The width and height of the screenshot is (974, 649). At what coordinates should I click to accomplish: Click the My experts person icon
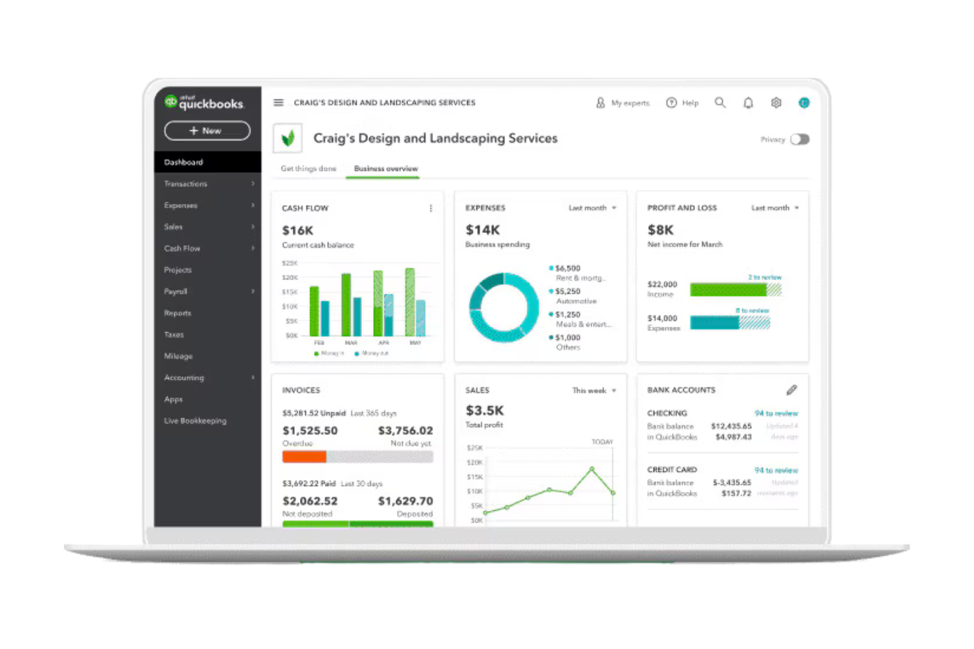coord(600,103)
